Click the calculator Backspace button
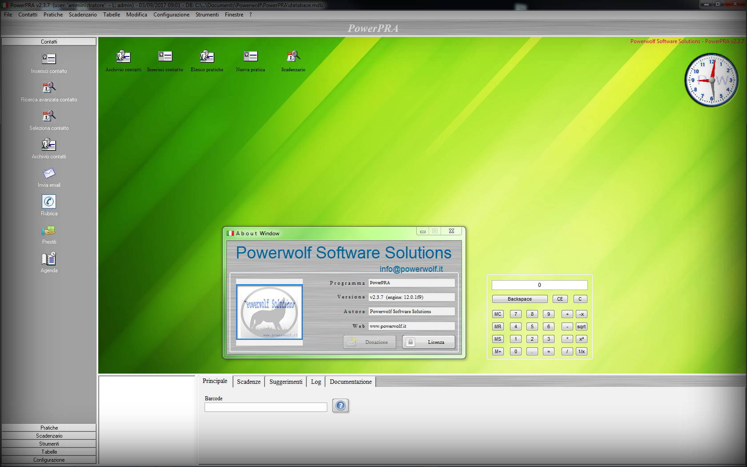This screenshot has height=467, width=747. click(519, 299)
